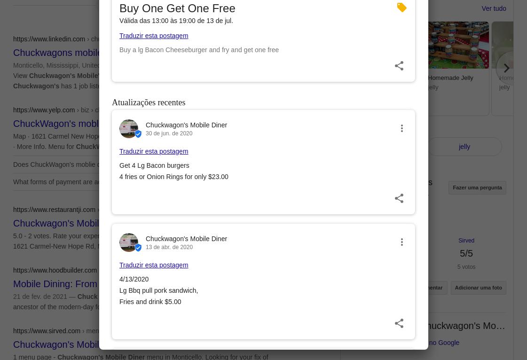Select the jelly filter chip
Image resolution: width=527 pixels, height=360 pixels.
coord(464,147)
